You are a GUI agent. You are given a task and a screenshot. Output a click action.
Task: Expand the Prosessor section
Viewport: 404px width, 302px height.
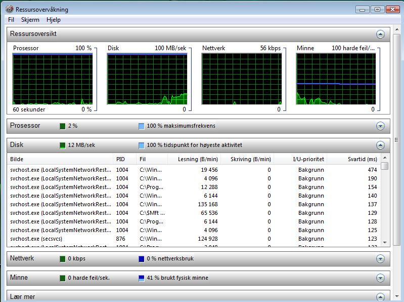click(x=380, y=126)
